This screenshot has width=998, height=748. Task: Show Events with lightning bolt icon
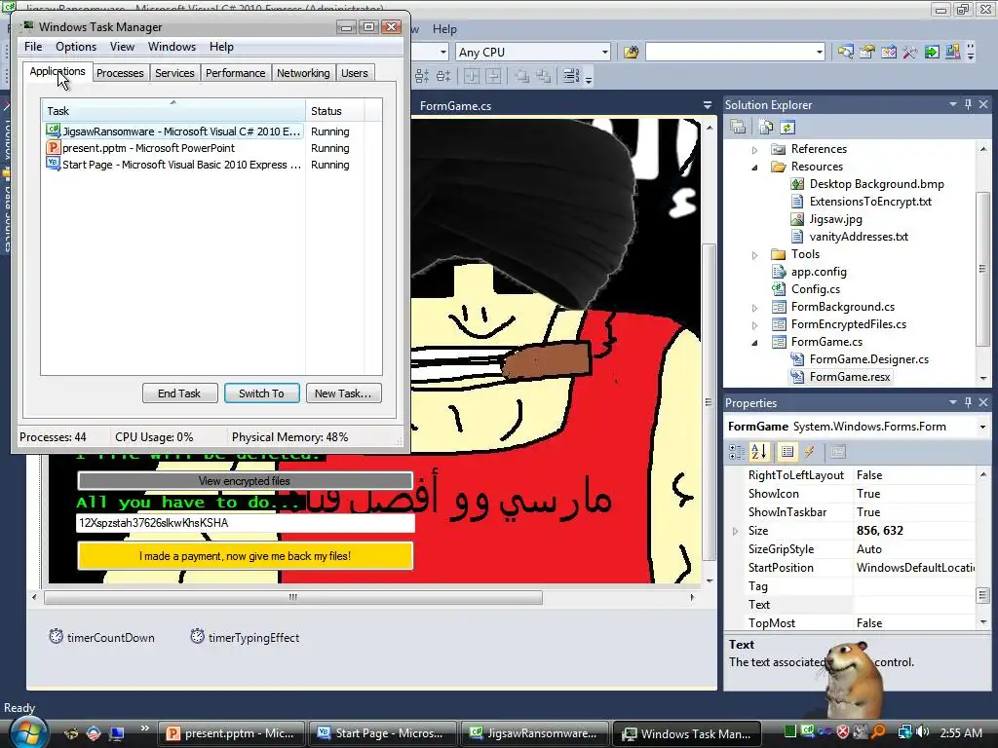[809, 452]
